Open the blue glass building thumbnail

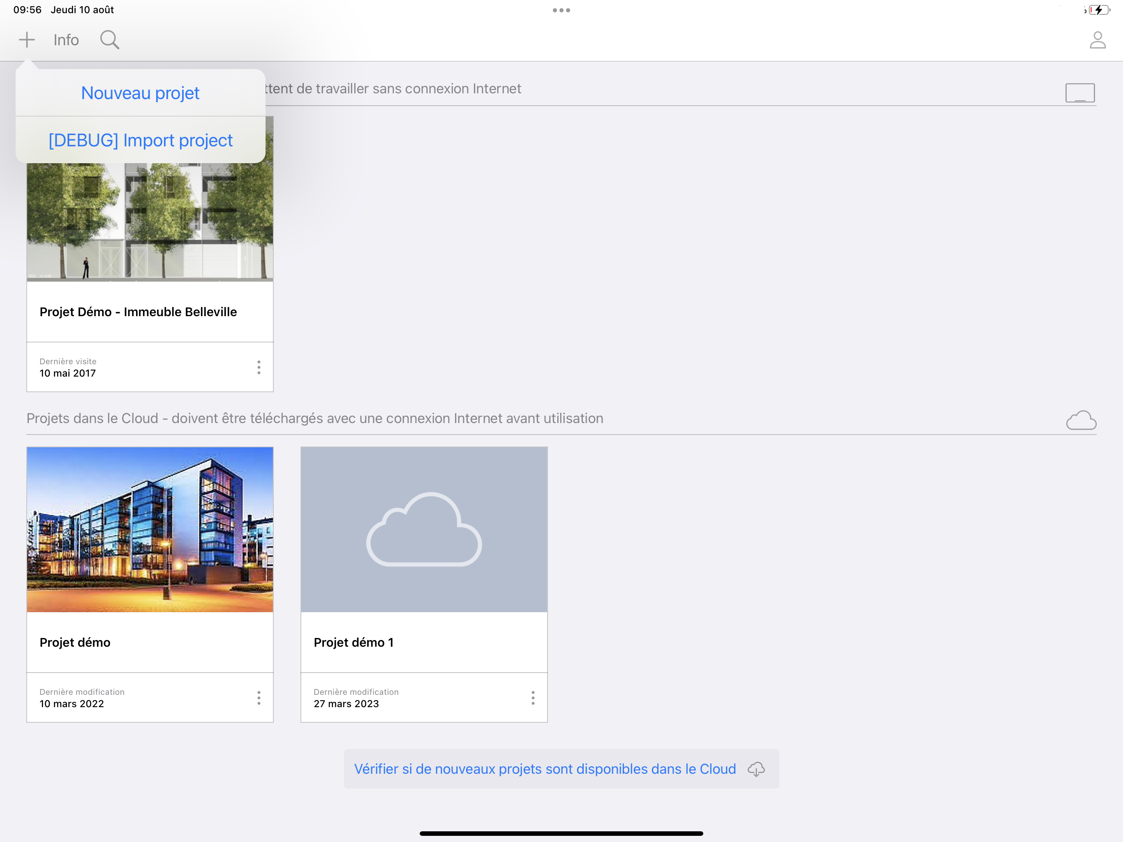[150, 529]
